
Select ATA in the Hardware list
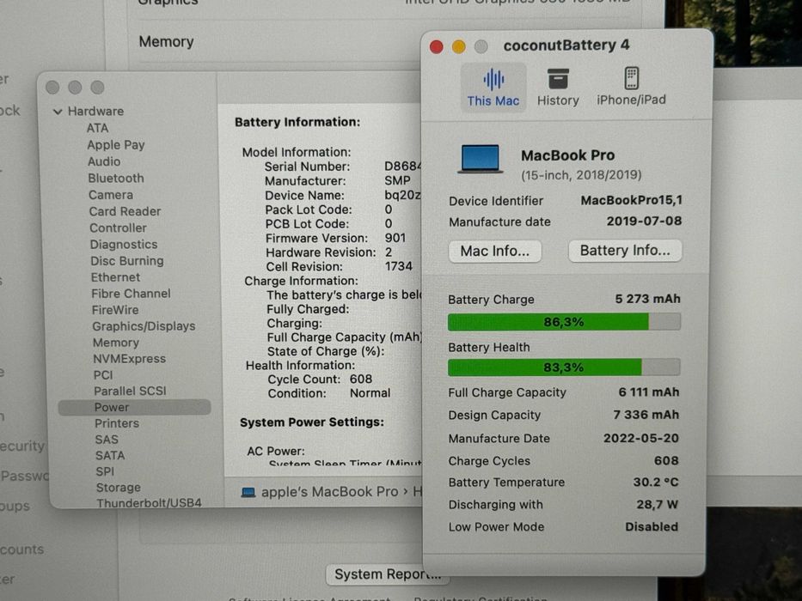point(97,128)
